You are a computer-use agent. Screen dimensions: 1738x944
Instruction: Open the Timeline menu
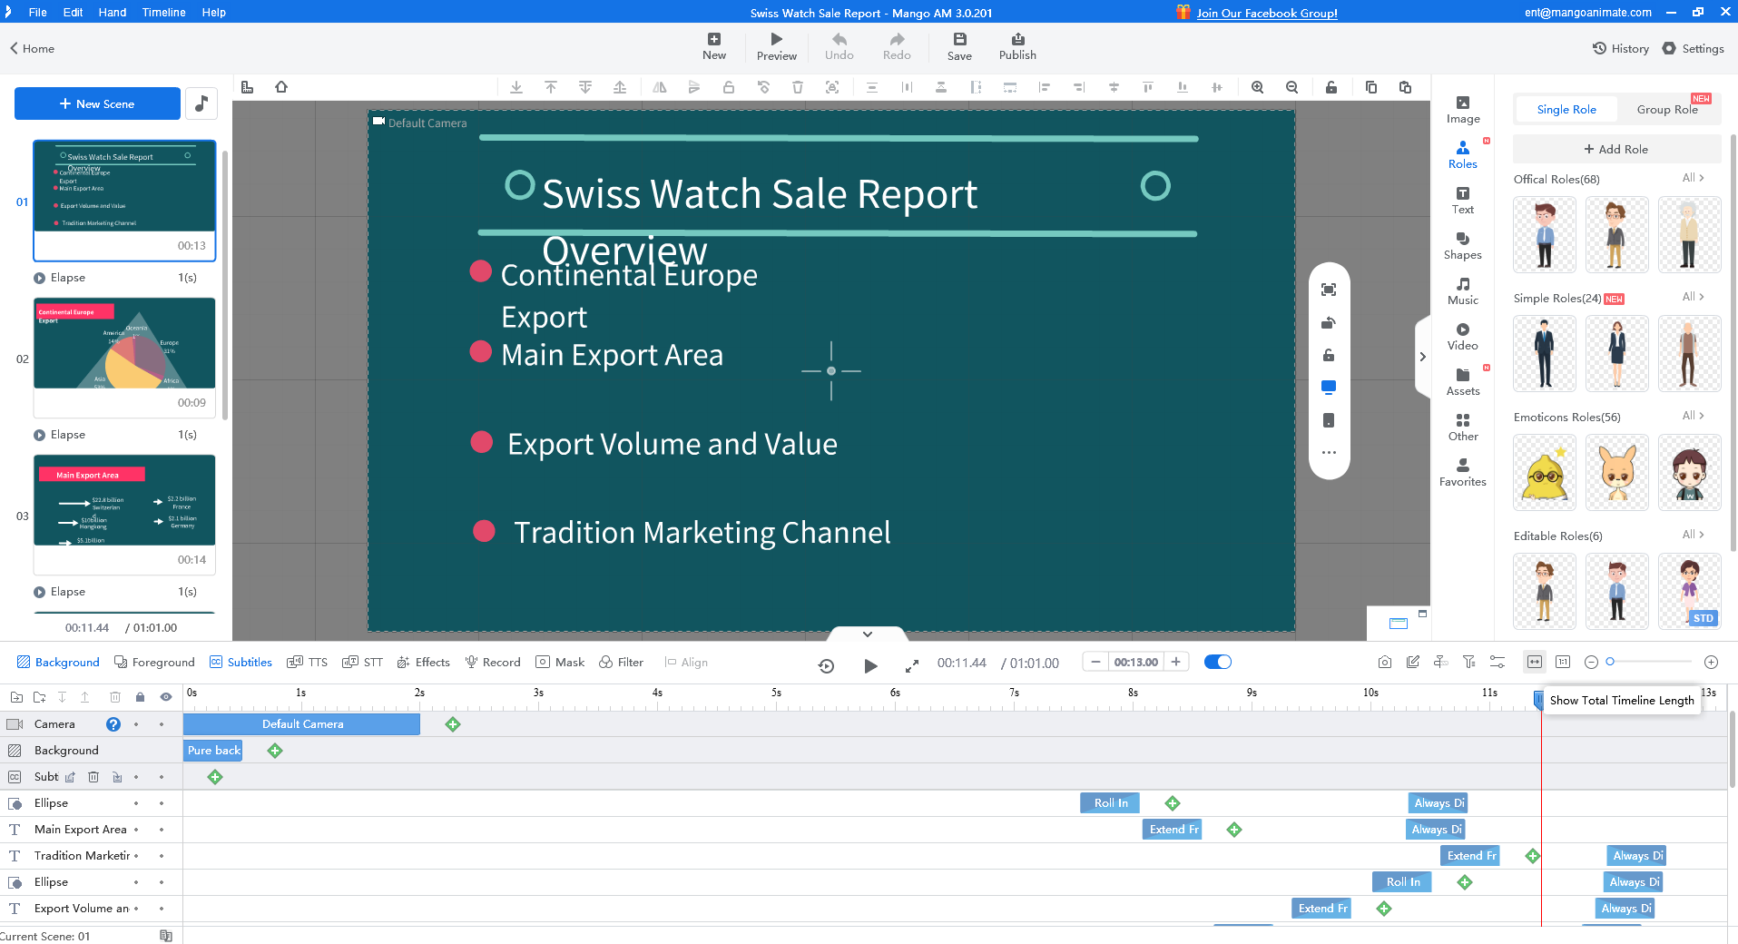tap(162, 12)
